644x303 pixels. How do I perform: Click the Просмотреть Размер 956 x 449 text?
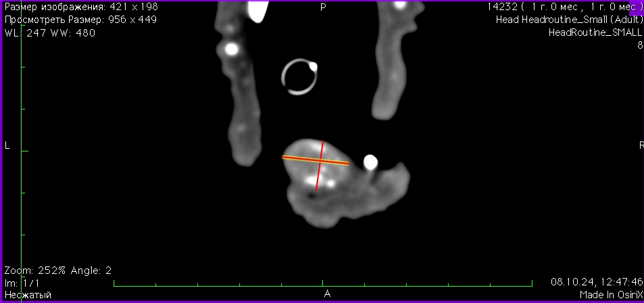point(80,20)
